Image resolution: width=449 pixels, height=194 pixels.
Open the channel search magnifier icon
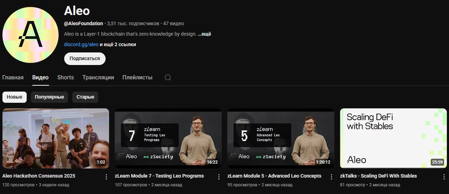pos(168,78)
